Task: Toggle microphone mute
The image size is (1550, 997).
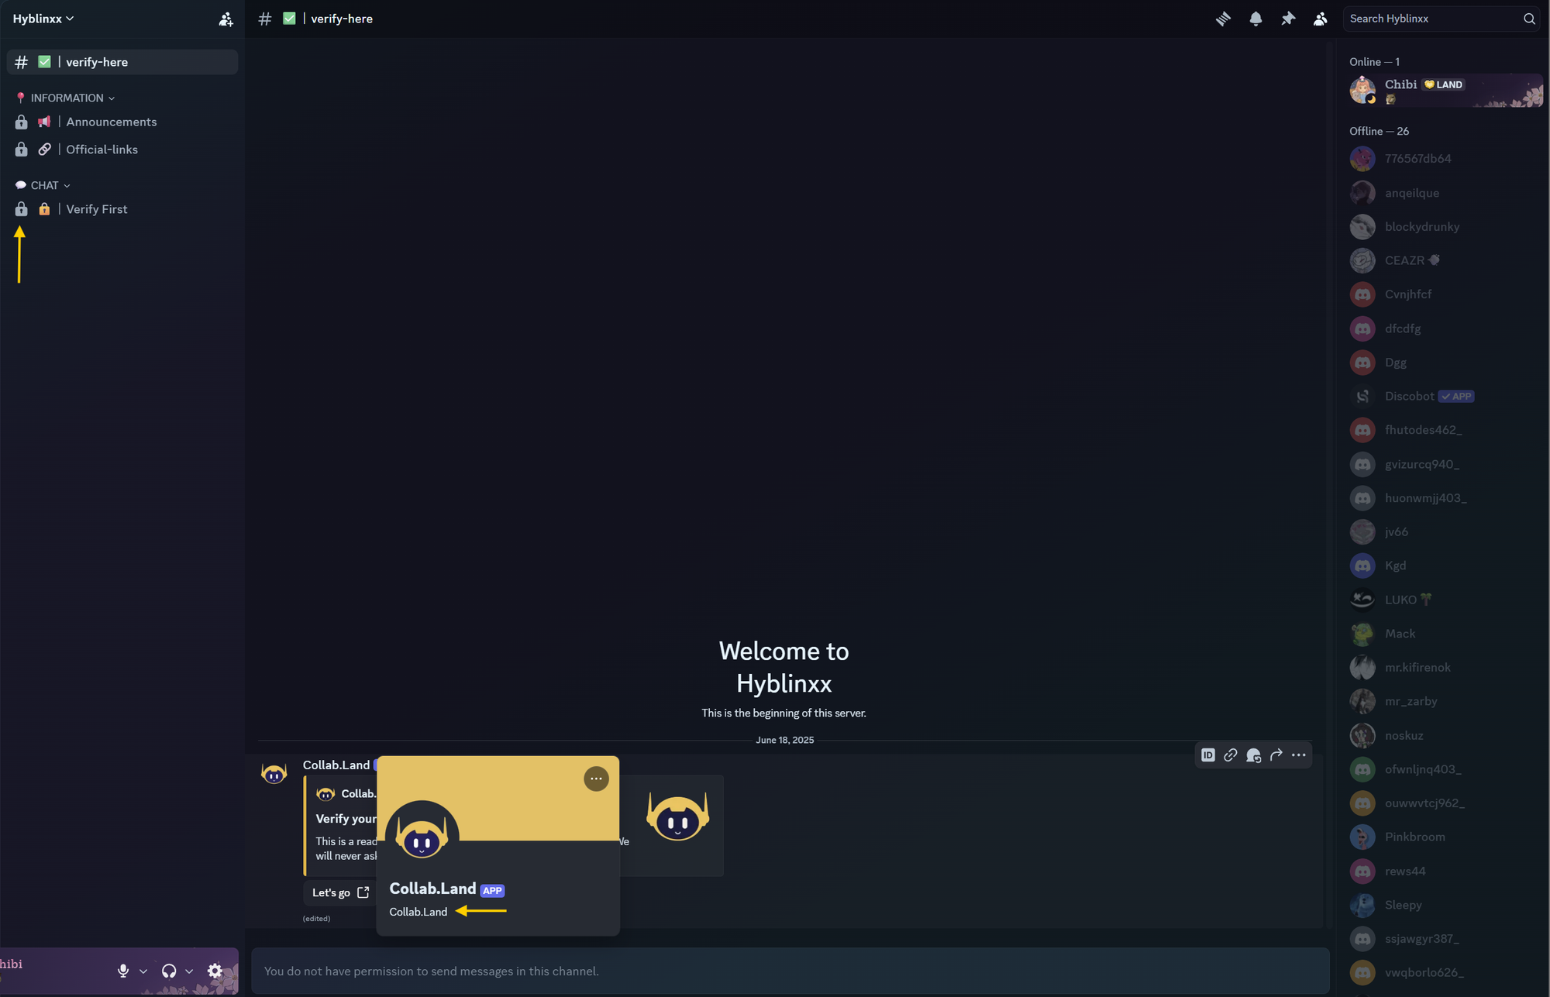Action: point(122,971)
